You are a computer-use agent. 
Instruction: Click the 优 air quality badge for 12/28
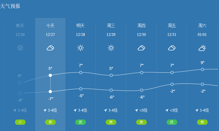(x=81, y=122)
